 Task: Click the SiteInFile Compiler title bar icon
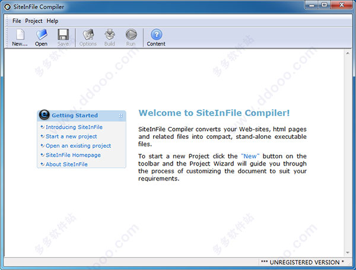[x=7, y=7]
